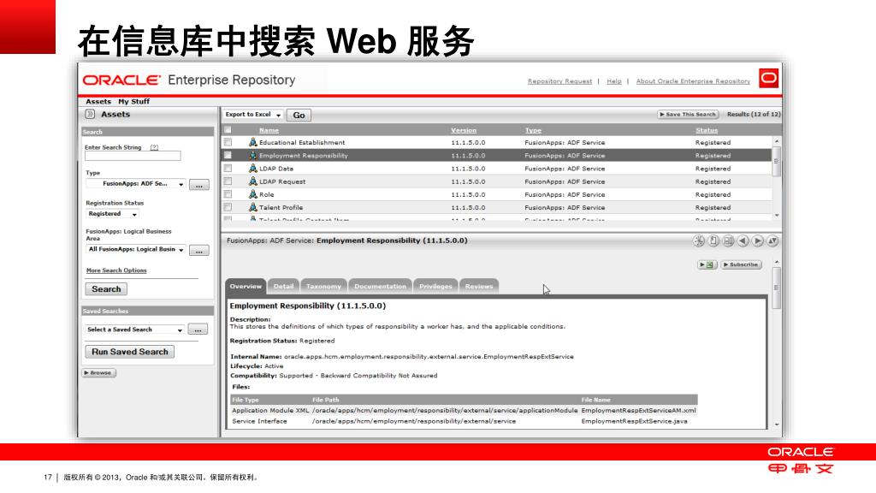
Task: Click the Run Saved Search button
Action: point(130,352)
